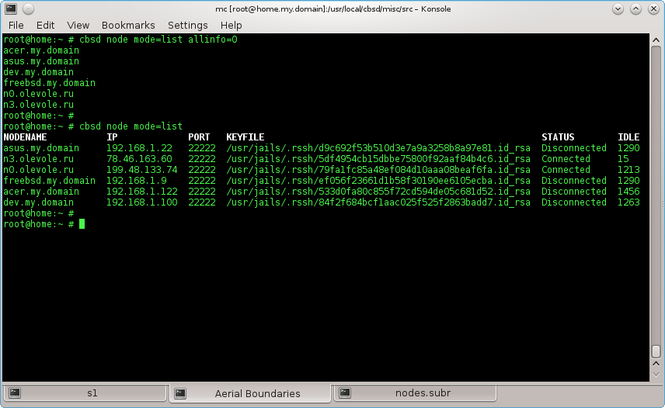This screenshot has height=408, width=665.
Task: Click n3.olevole.ru in the table
Action: click(x=39, y=159)
